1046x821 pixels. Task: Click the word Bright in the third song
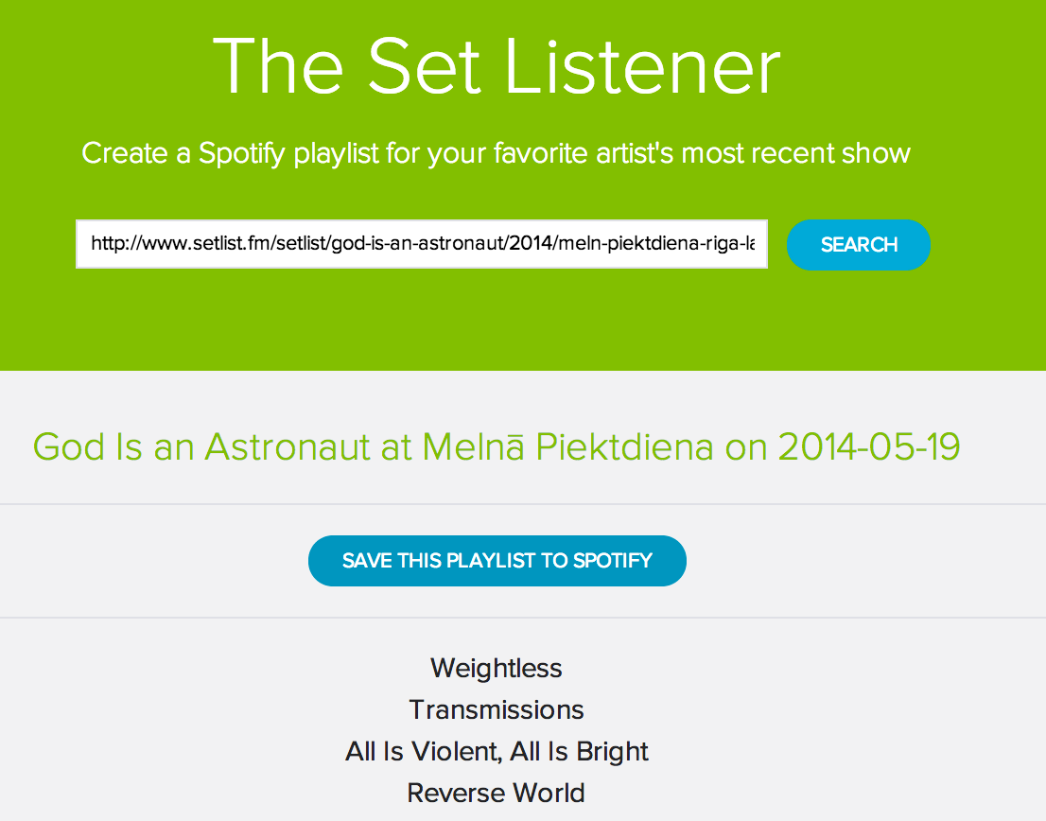612,752
